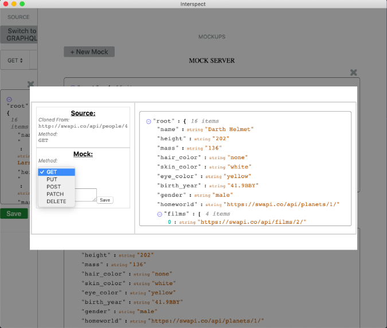Click the MOCK SERVER title
Viewport: 387px width, 328px height.
click(x=212, y=61)
